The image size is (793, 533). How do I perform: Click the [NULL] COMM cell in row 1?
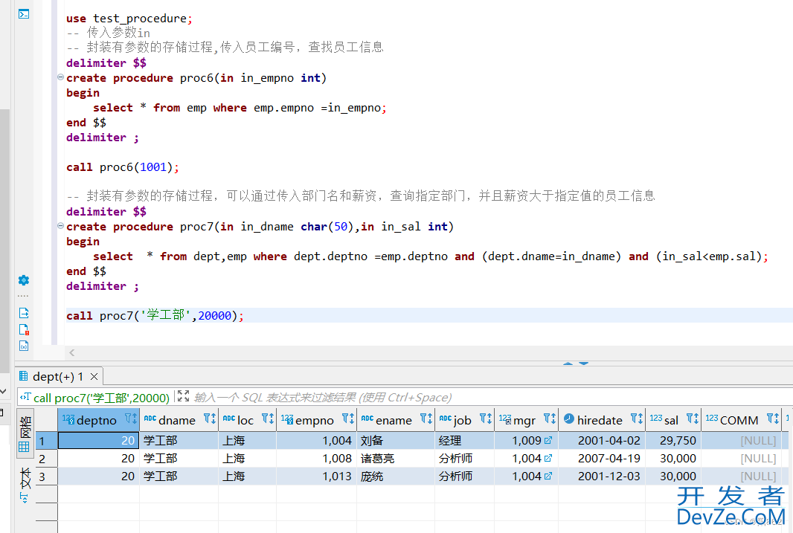(742, 441)
